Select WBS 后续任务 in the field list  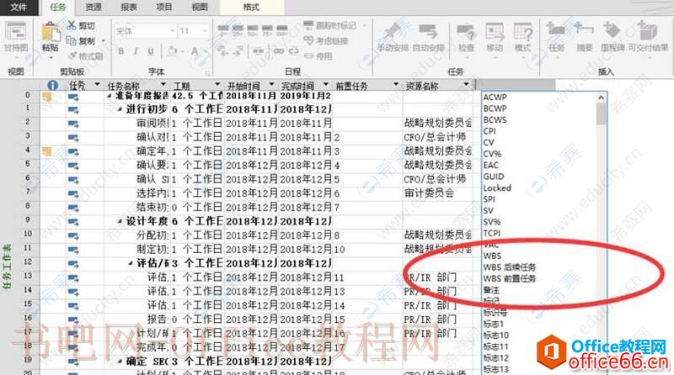point(510,267)
